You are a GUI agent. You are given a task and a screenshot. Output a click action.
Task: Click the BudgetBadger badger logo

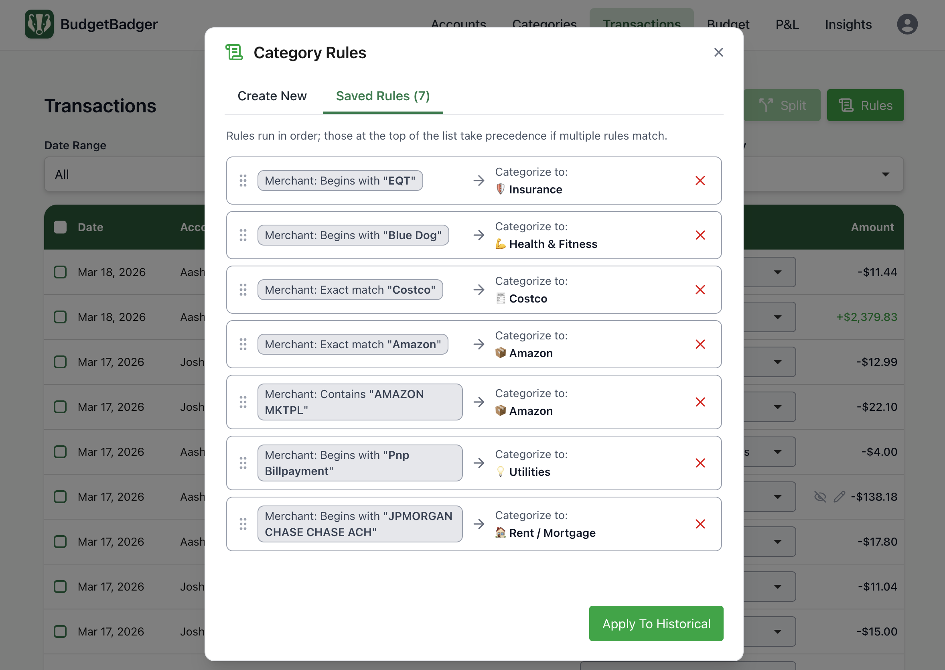tap(39, 24)
